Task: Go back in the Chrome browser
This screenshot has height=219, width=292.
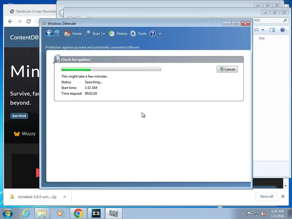Action: (x=10, y=21)
